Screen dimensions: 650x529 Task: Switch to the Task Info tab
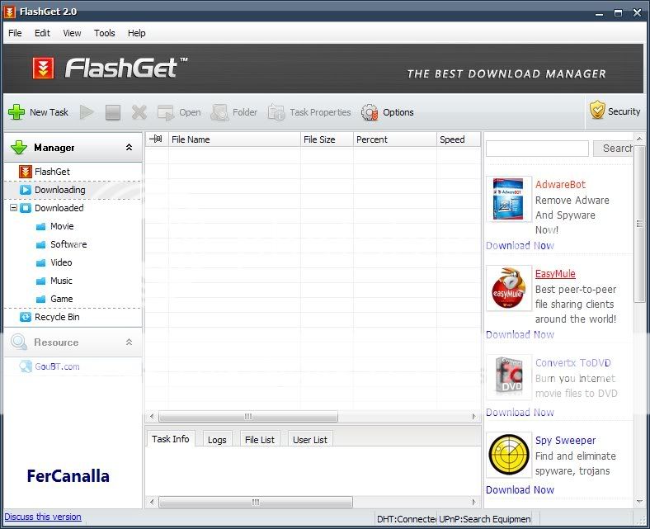171,439
